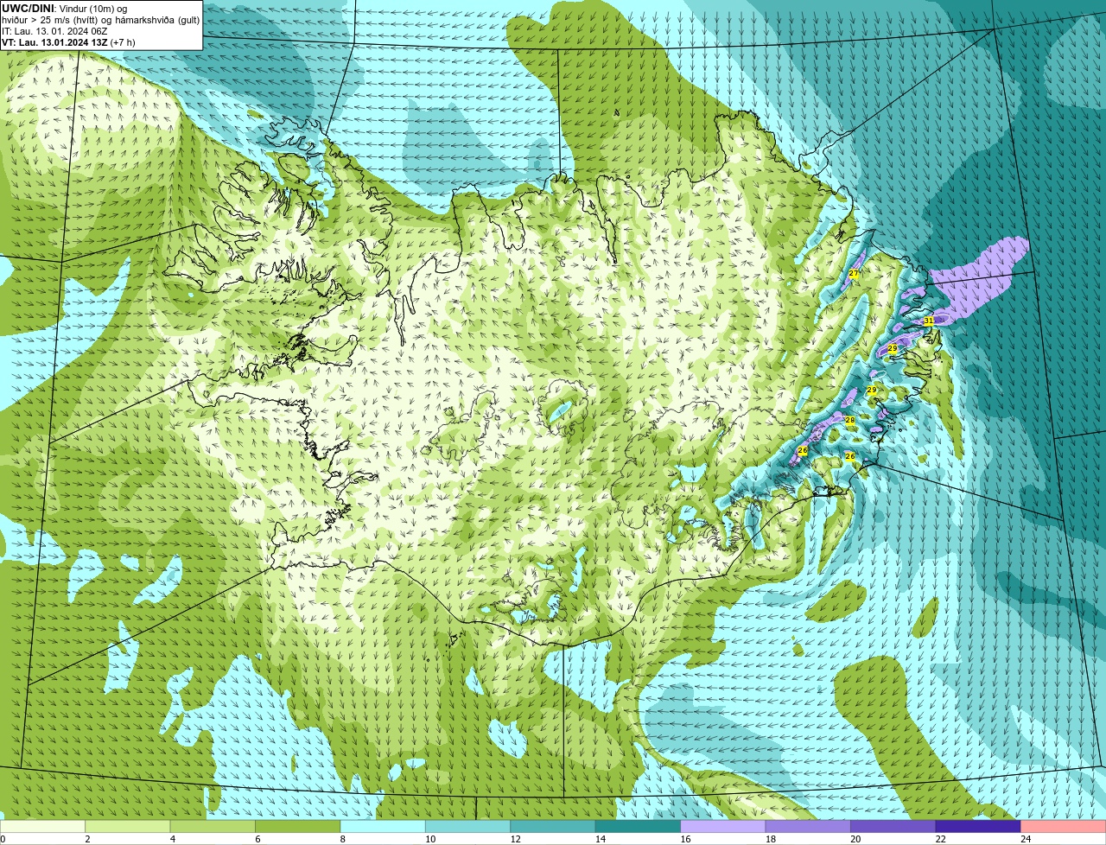
Task: Click the olive green 6–8 m/s legend swatch
Action: coord(298,826)
